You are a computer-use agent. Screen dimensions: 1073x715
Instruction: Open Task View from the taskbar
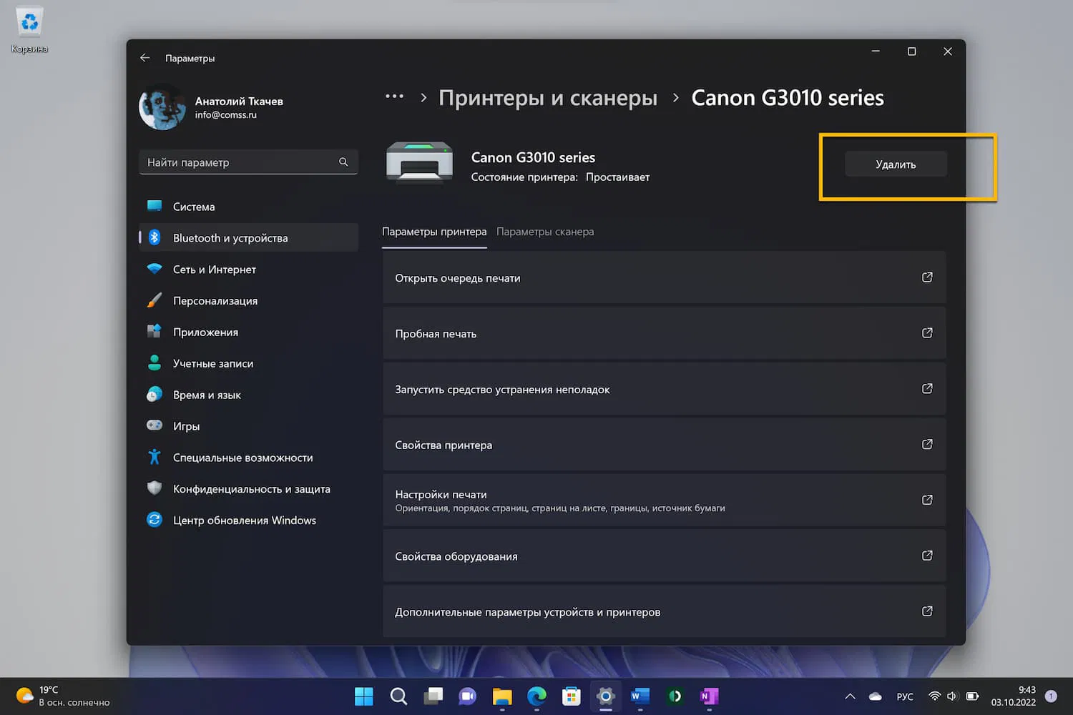pos(433,696)
